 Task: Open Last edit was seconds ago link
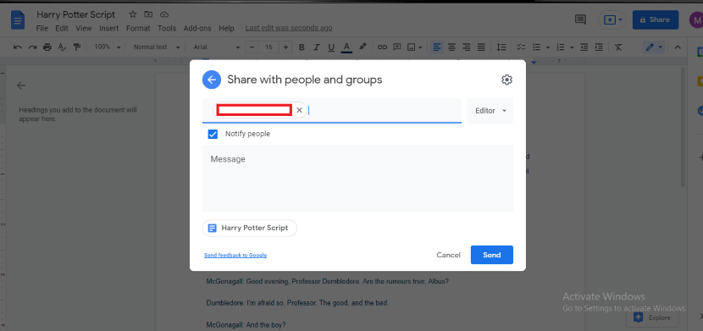289,28
